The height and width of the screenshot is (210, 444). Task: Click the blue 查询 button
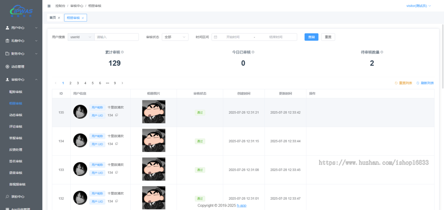[312, 37]
